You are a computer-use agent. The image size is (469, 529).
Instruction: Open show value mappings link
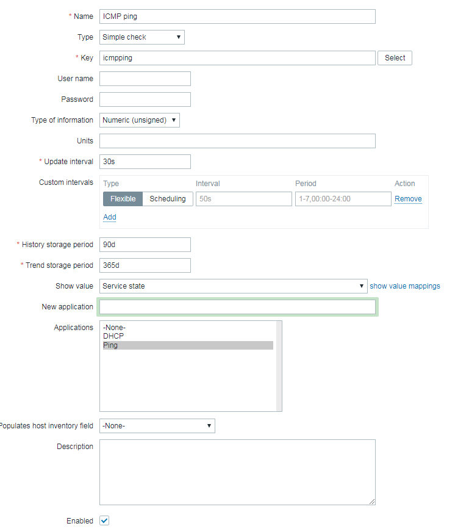click(404, 286)
